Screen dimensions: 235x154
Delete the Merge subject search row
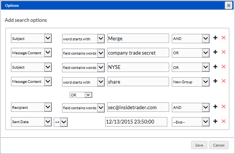click(223, 38)
